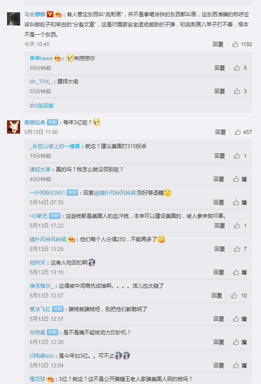Image resolution: width=261 pixels, height=384 pixels.
Task: Reply to HD新艺's comment
Action: [219, 226]
